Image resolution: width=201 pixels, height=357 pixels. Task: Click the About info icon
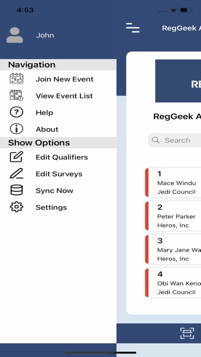click(16, 129)
